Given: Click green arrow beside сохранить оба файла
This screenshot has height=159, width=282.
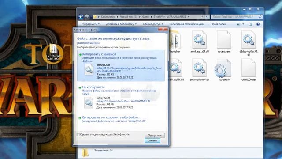Looking at the screenshot, I should [x=80, y=118].
